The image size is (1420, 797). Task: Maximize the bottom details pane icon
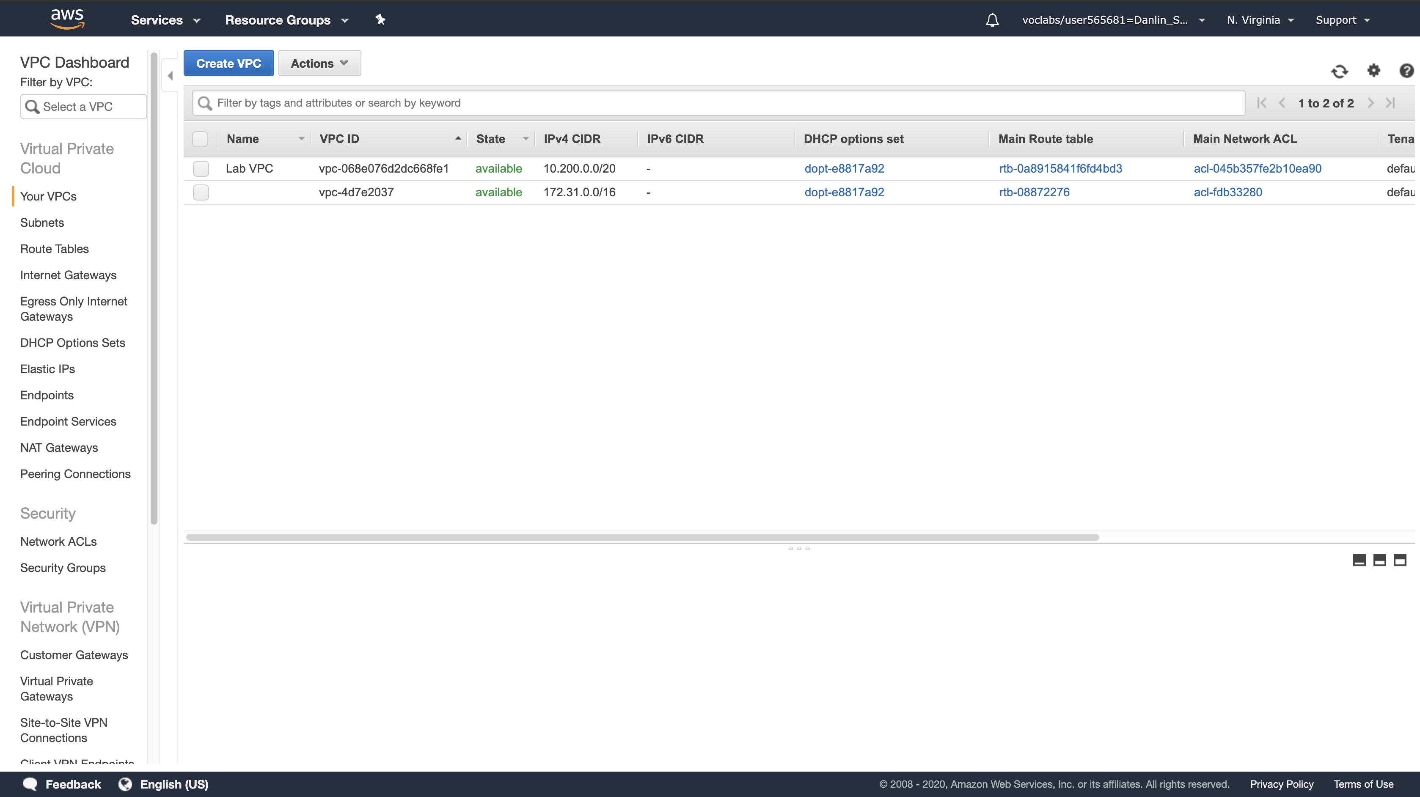1400,560
